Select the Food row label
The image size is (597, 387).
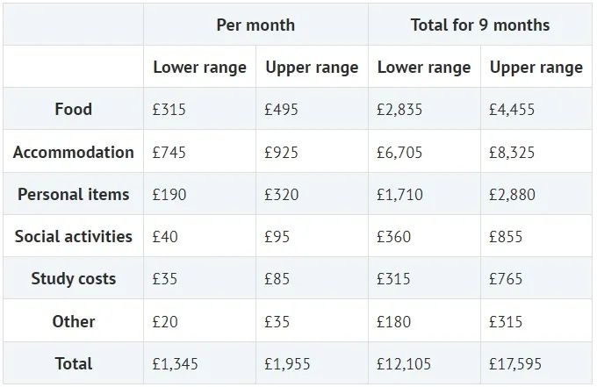[x=73, y=110]
